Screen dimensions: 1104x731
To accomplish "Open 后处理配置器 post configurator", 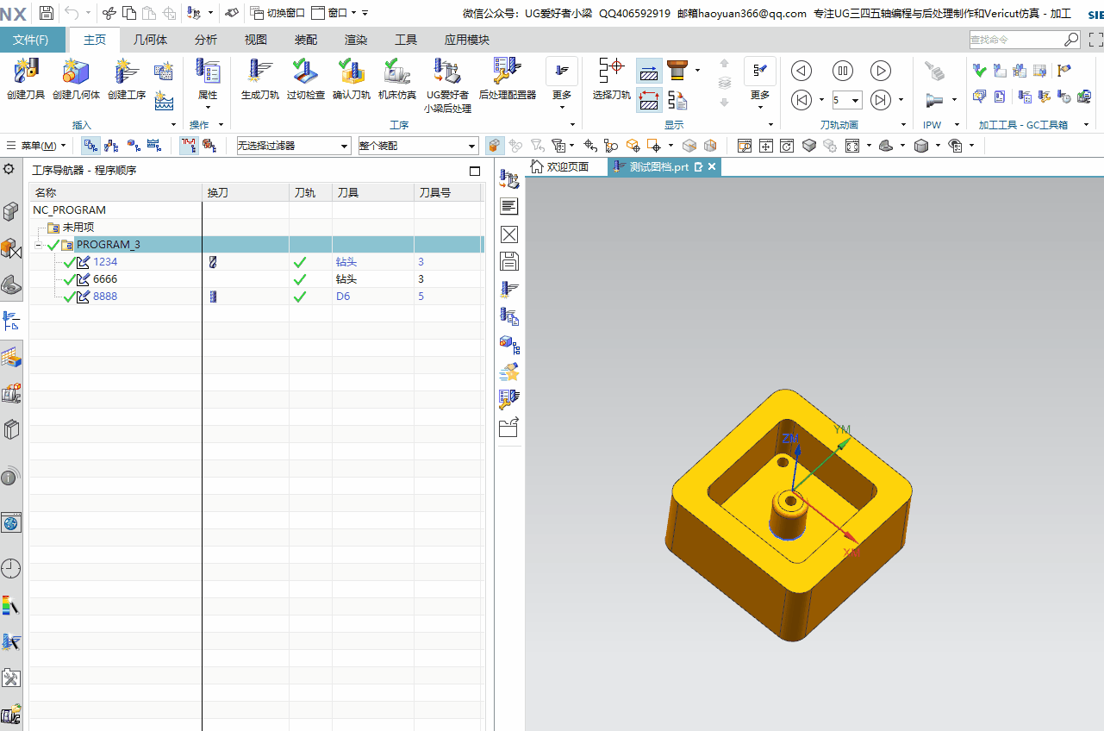I will click(507, 79).
